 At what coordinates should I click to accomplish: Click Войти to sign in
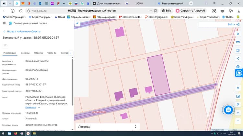234,24
